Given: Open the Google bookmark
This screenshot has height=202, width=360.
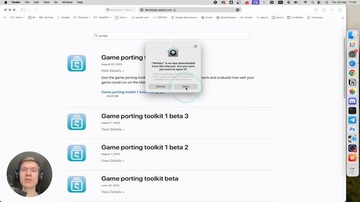Looking at the screenshot, I should click(64, 17).
